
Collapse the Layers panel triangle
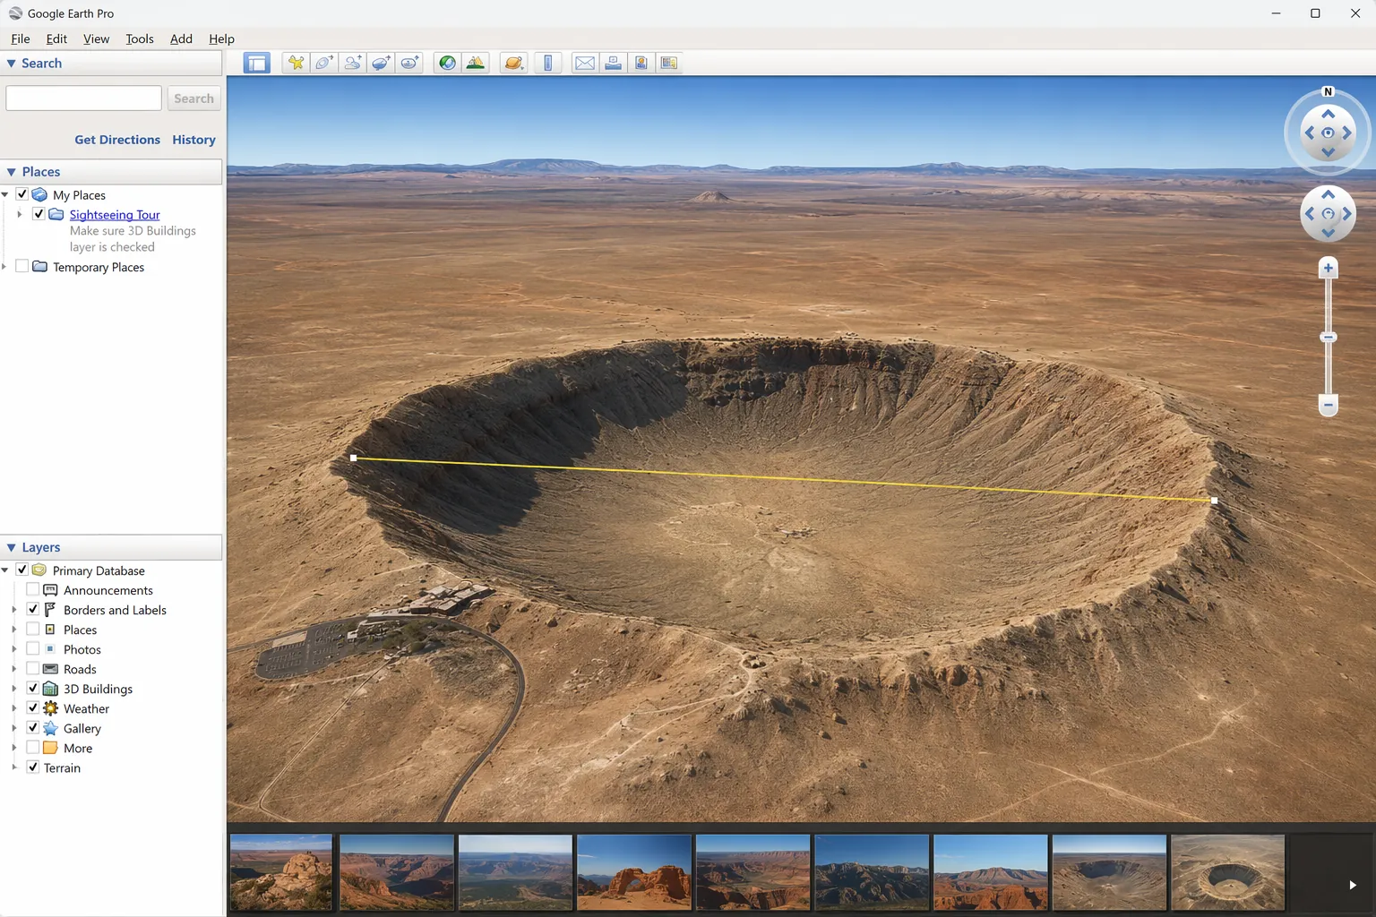11,547
